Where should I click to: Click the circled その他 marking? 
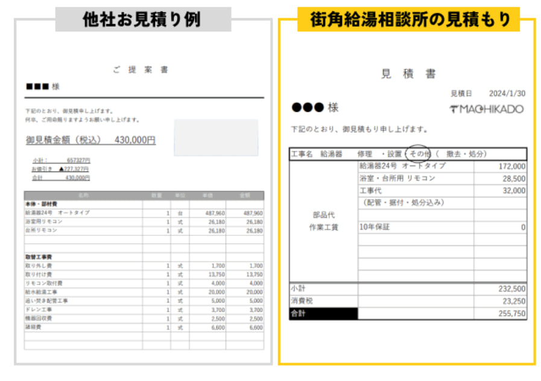[419, 153]
